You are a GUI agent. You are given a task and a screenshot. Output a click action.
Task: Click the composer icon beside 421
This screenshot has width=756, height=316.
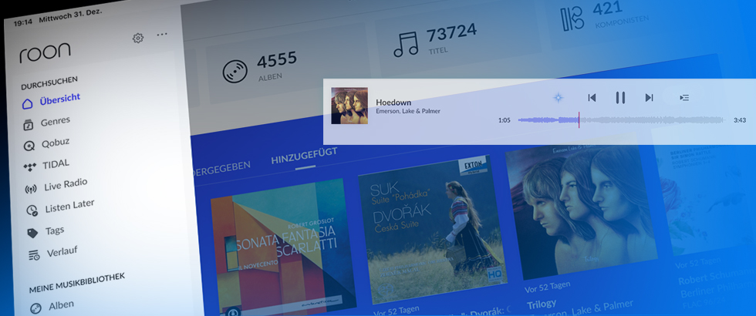572,20
